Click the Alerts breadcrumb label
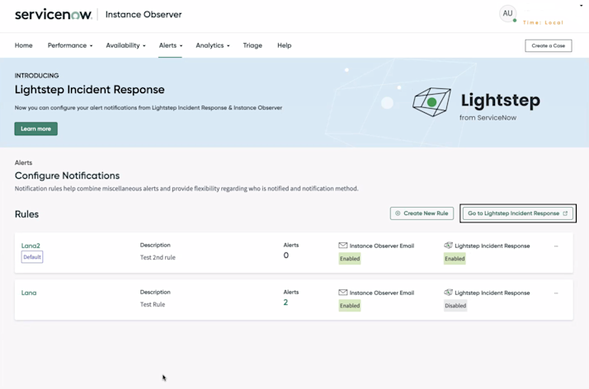Screen dimensions: 589x389 click(23, 162)
